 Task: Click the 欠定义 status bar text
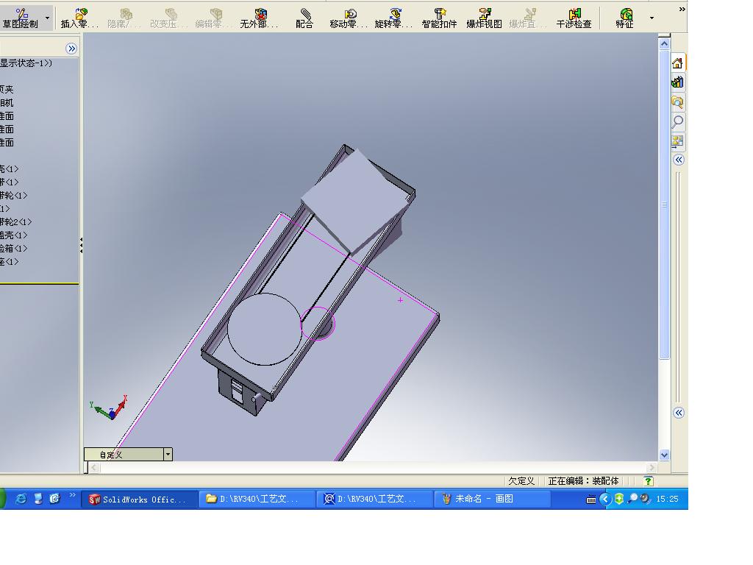[x=521, y=481]
